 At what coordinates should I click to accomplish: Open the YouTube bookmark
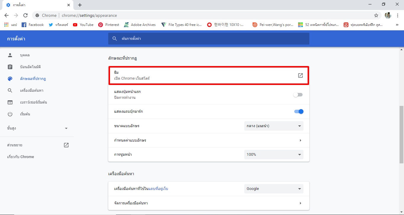(83, 25)
